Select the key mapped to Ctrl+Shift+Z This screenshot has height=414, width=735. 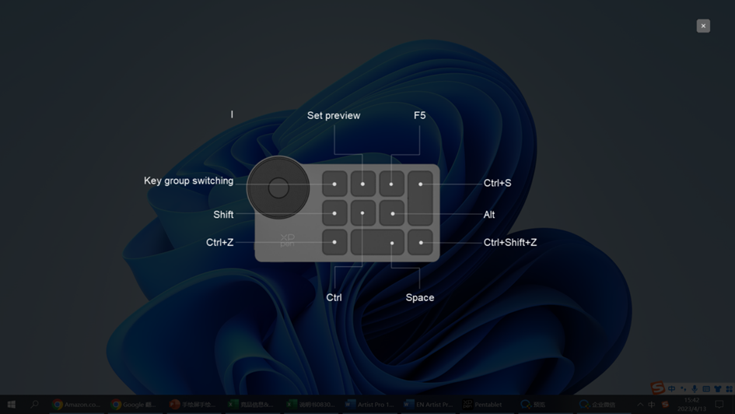(421, 242)
